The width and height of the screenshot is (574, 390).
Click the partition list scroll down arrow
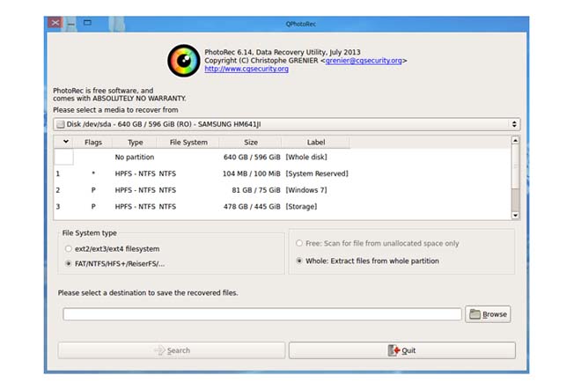(515, 216)
